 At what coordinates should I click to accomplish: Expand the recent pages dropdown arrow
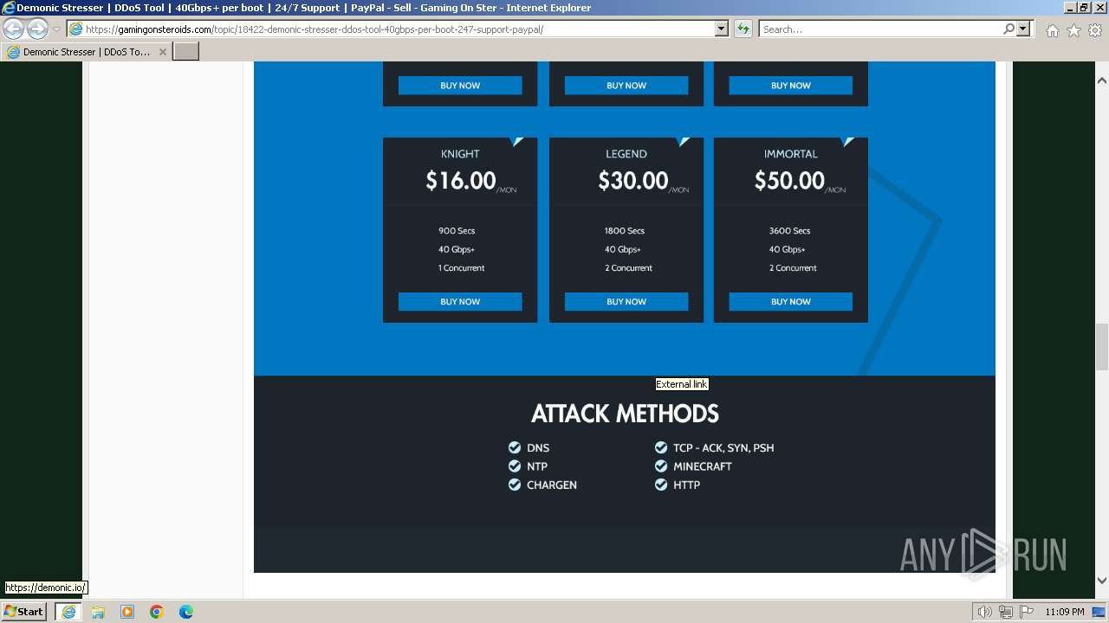click(56, 29)
